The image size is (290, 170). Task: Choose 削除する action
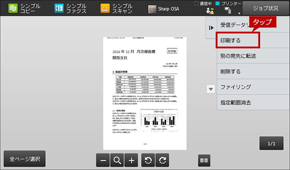coord(253,71)
